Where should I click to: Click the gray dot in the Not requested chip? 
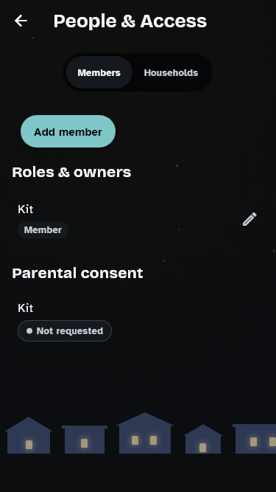(29, 330)
